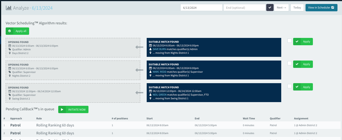Click person icon beside DAVE BURN
Screen dimensions: 342x140
click(x=150, y=49)
